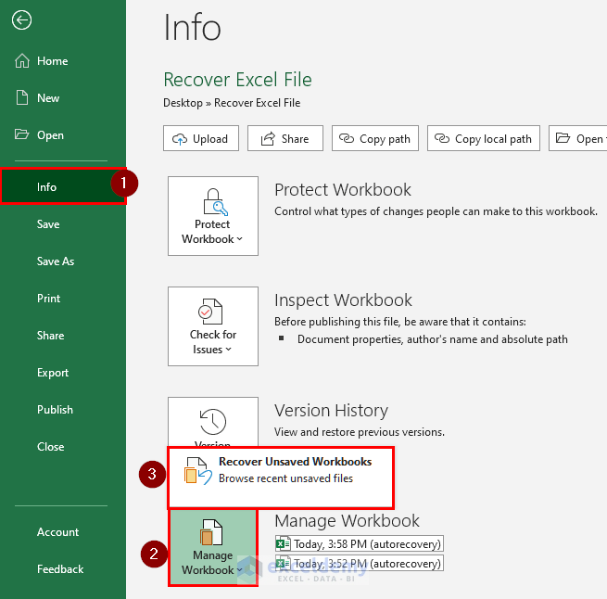Click the back arrow icon

(x=21, y=20)
